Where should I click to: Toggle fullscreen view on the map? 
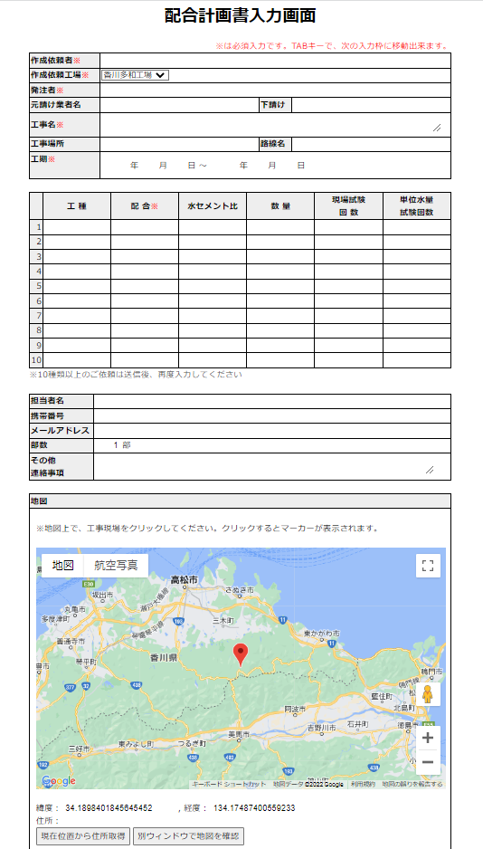[428, 566]
